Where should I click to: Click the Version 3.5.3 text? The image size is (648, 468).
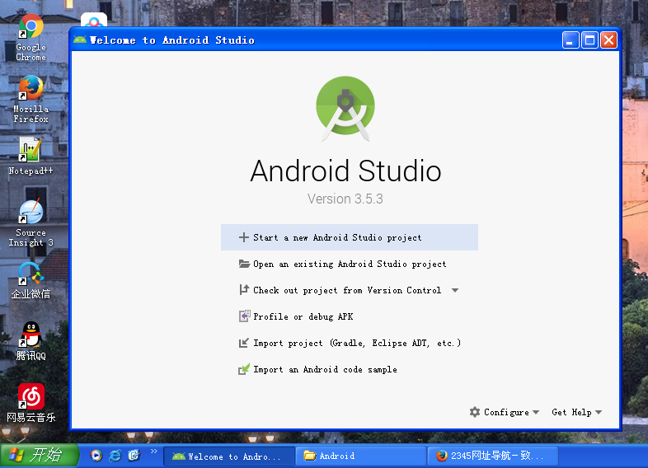345,199
